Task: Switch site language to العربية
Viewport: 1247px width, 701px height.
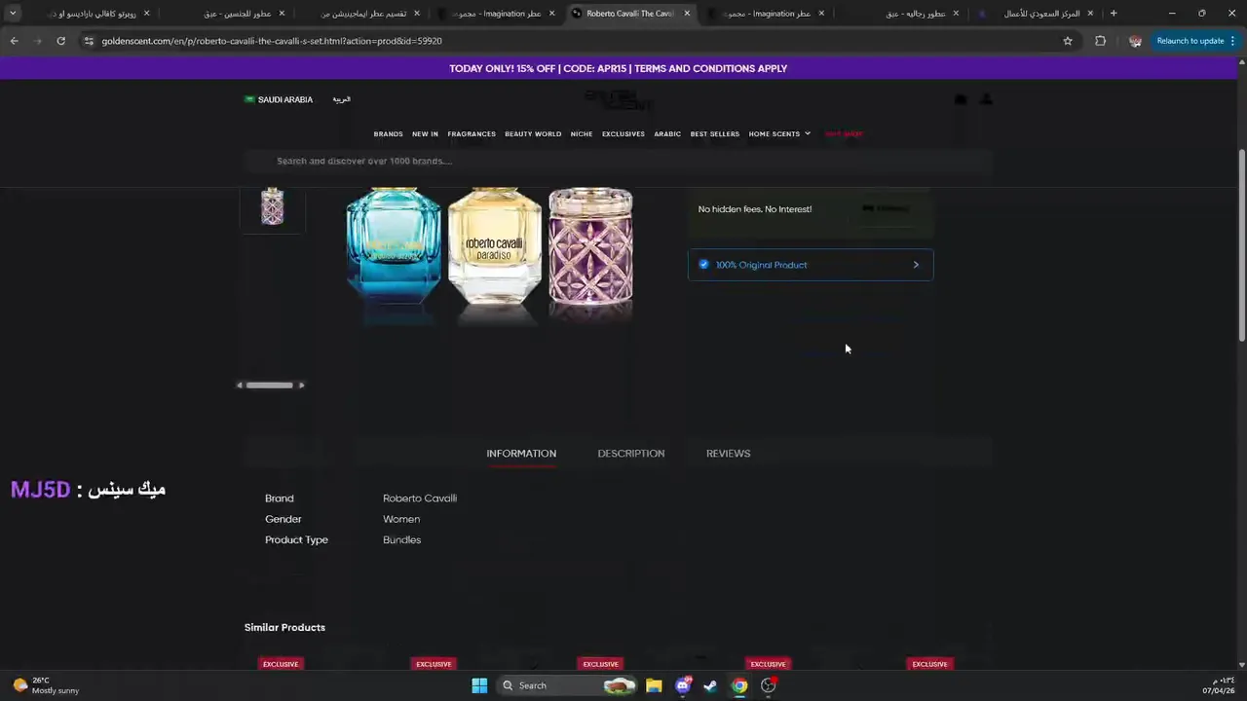Action: click(x=341, y=99)
